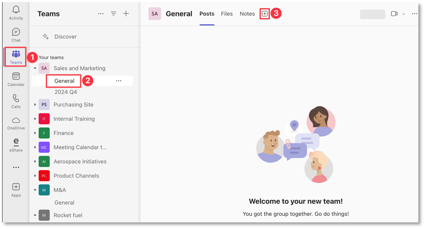Open the 2024 Q4 channel
The height and width of the screenshot is (229, 425).
click(x=66, y=92)
